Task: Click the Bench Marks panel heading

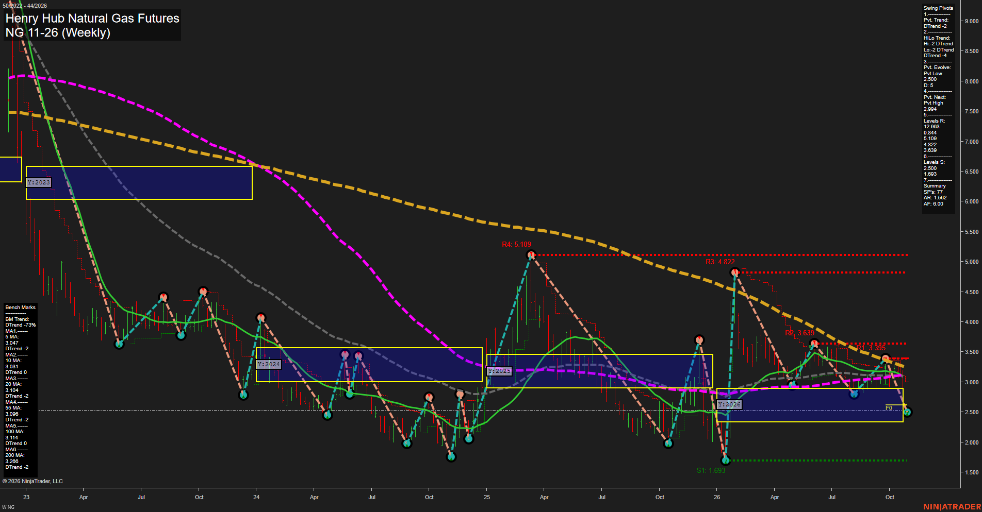Action: 21,308
